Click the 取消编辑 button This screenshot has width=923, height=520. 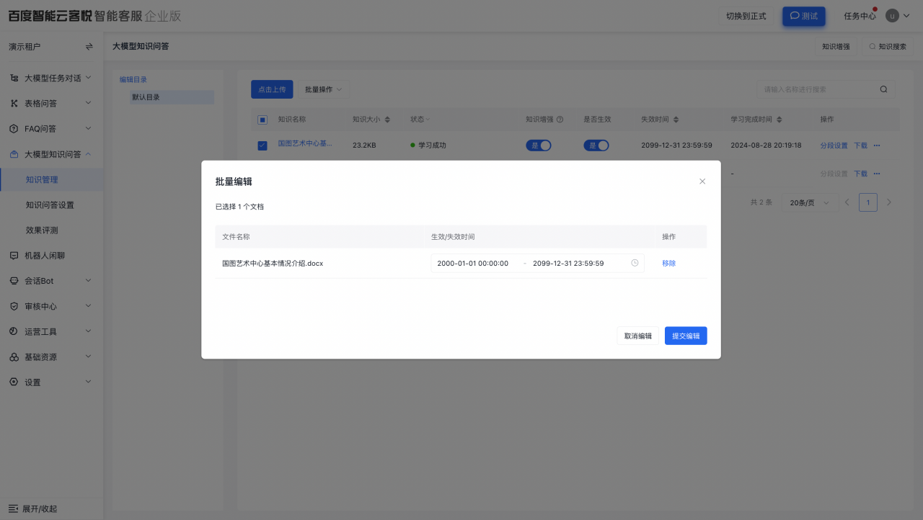(637, 336)
